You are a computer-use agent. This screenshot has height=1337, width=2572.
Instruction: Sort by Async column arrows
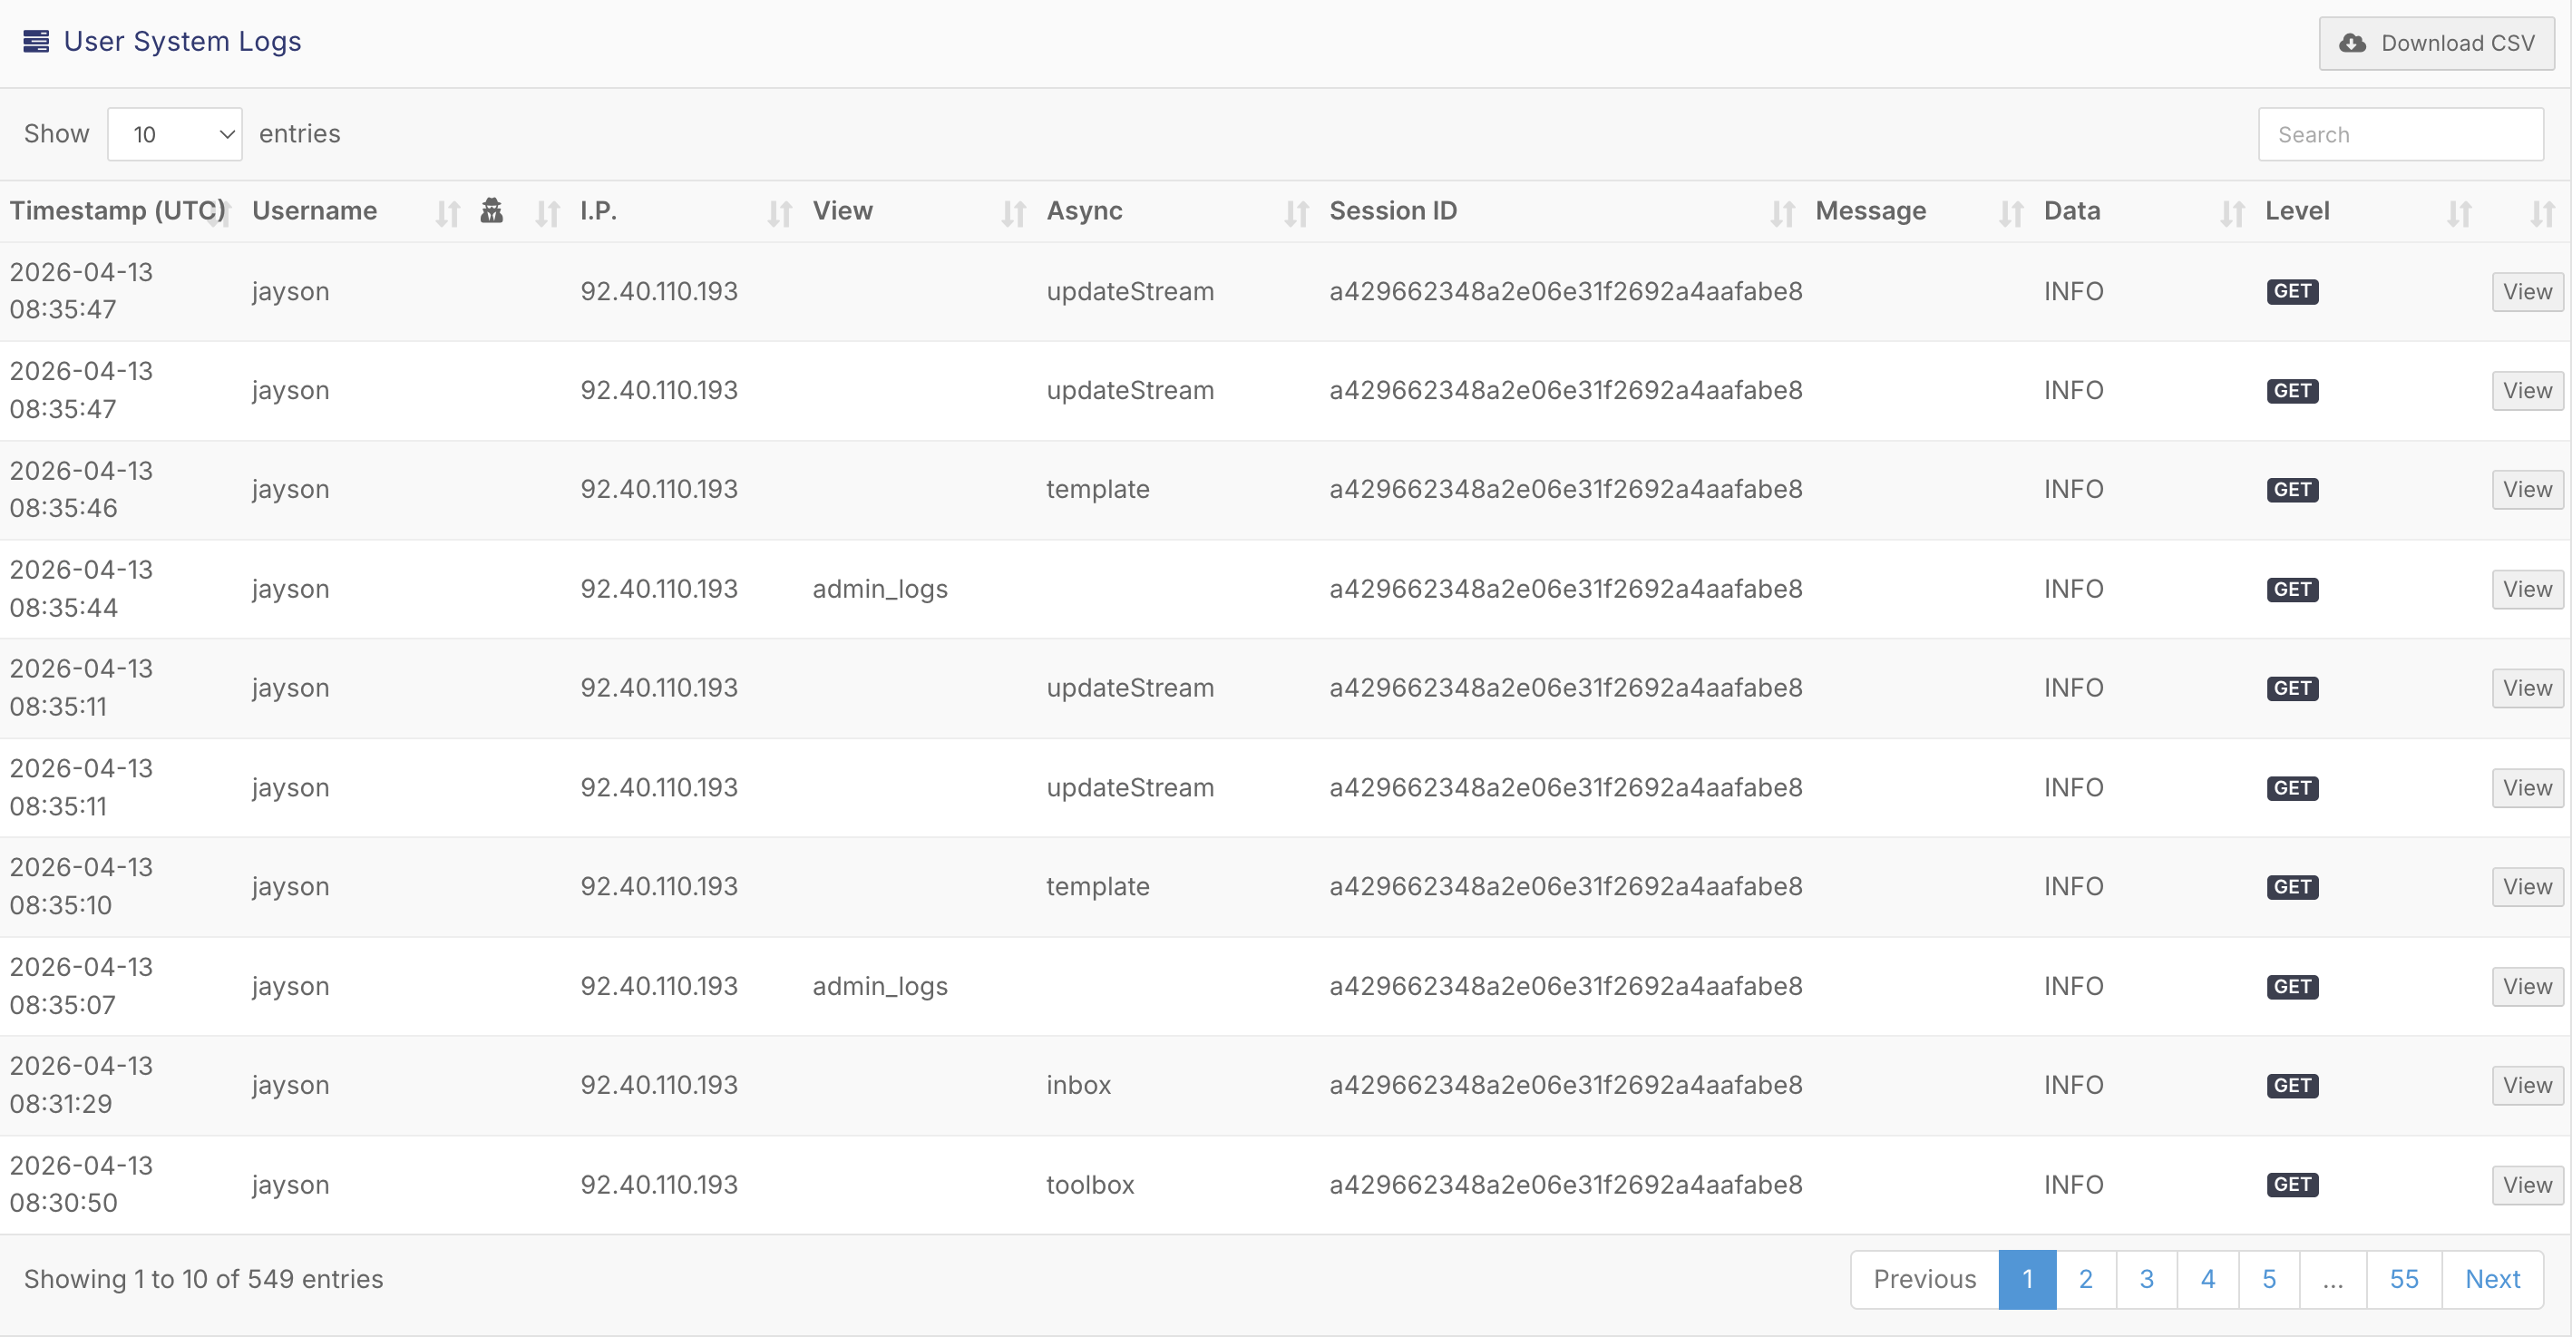[x=1296, y=212]
